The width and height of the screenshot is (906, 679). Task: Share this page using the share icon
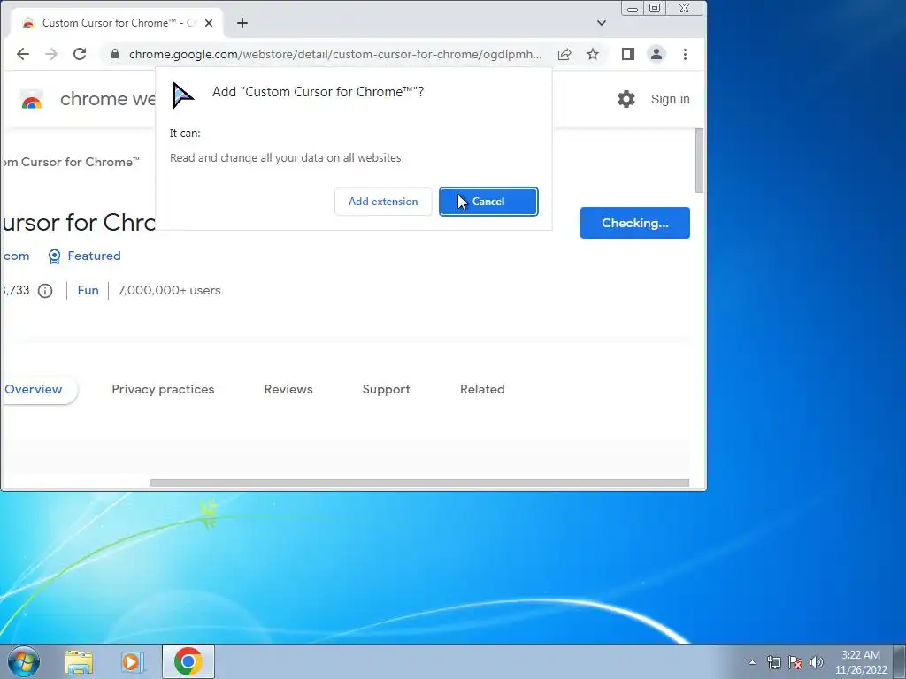tap(564, 54)
